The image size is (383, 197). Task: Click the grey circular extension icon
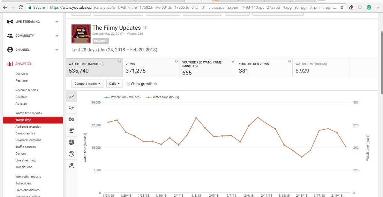tap(360, 7)
